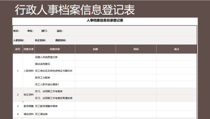Screen dimensions: 210x119
Task: Select serial number 3 cell
Action: (18, 106)
